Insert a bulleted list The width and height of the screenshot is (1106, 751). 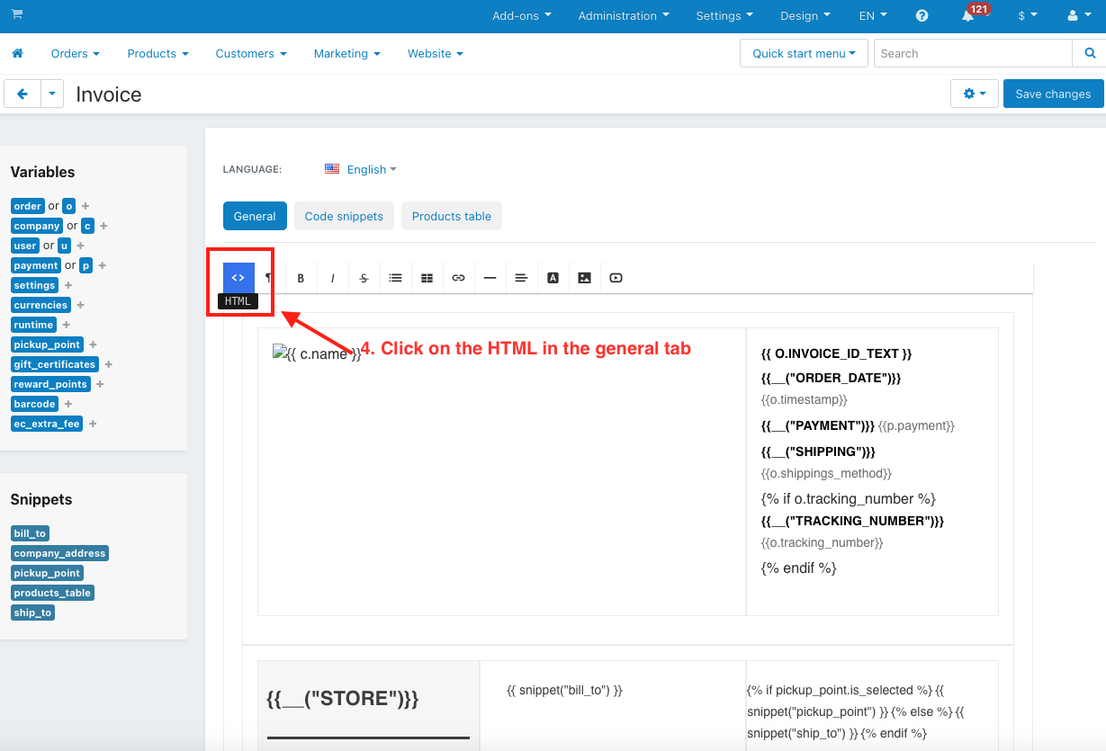click(395, 278)
